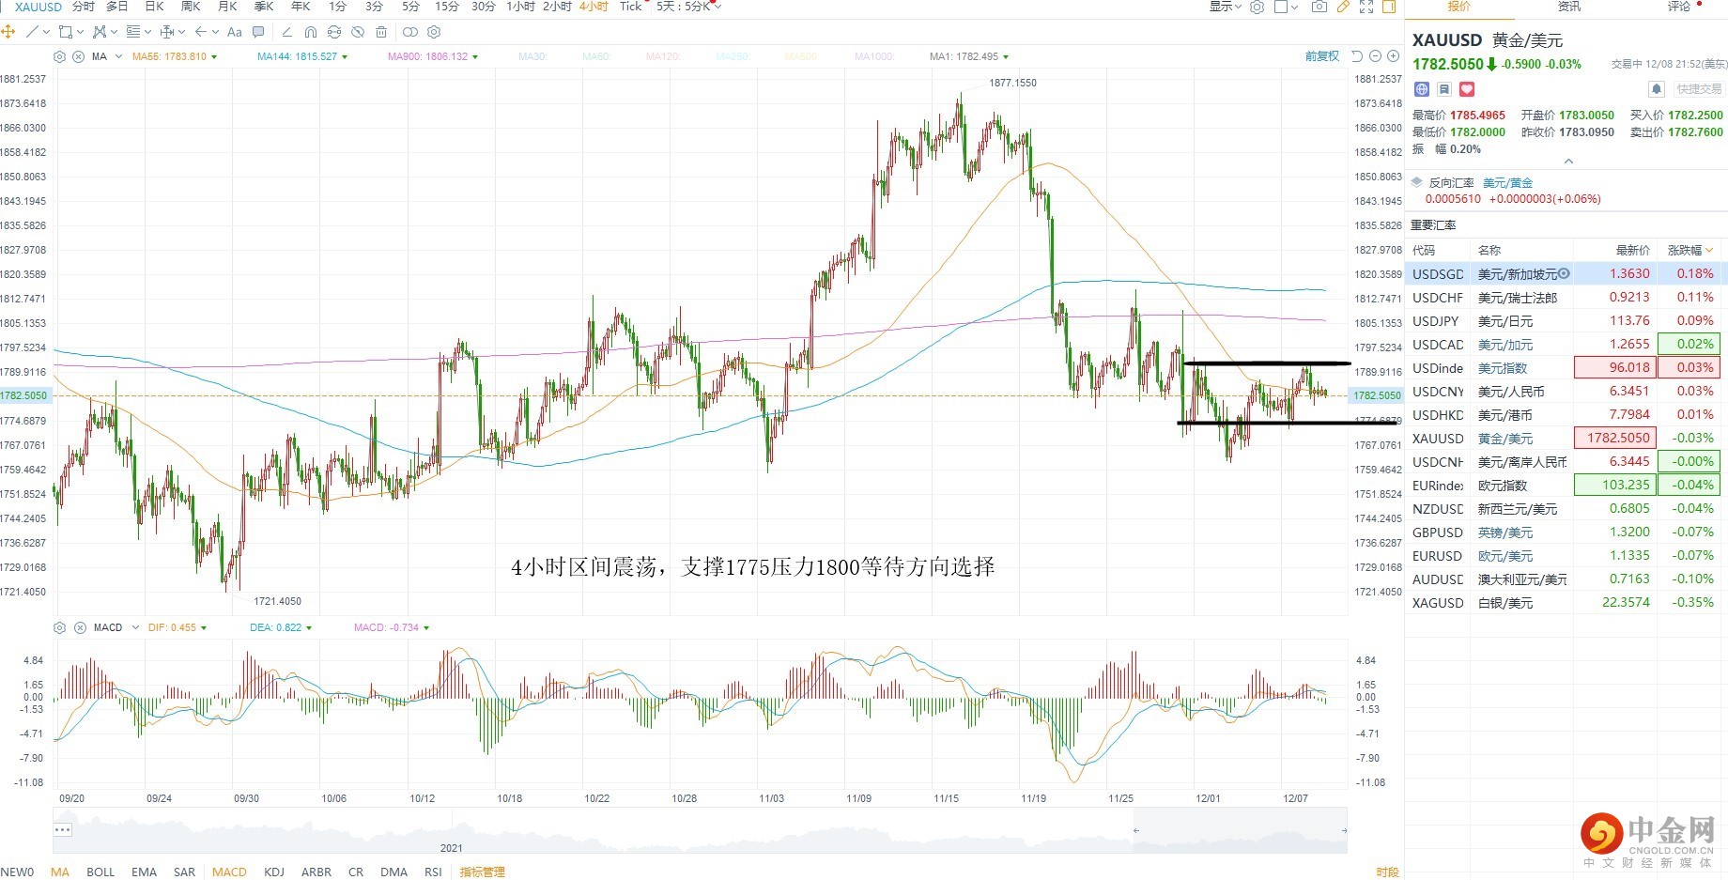Add a text annotation with Aa tool
The image size is (1728, 880).
point(235,32)
